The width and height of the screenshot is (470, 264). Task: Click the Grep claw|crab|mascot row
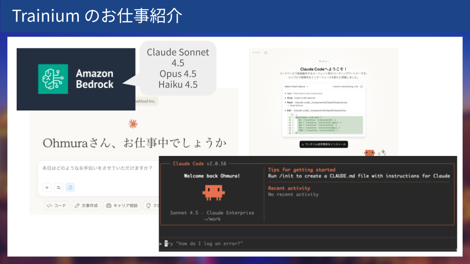click(x=300, y=98)
